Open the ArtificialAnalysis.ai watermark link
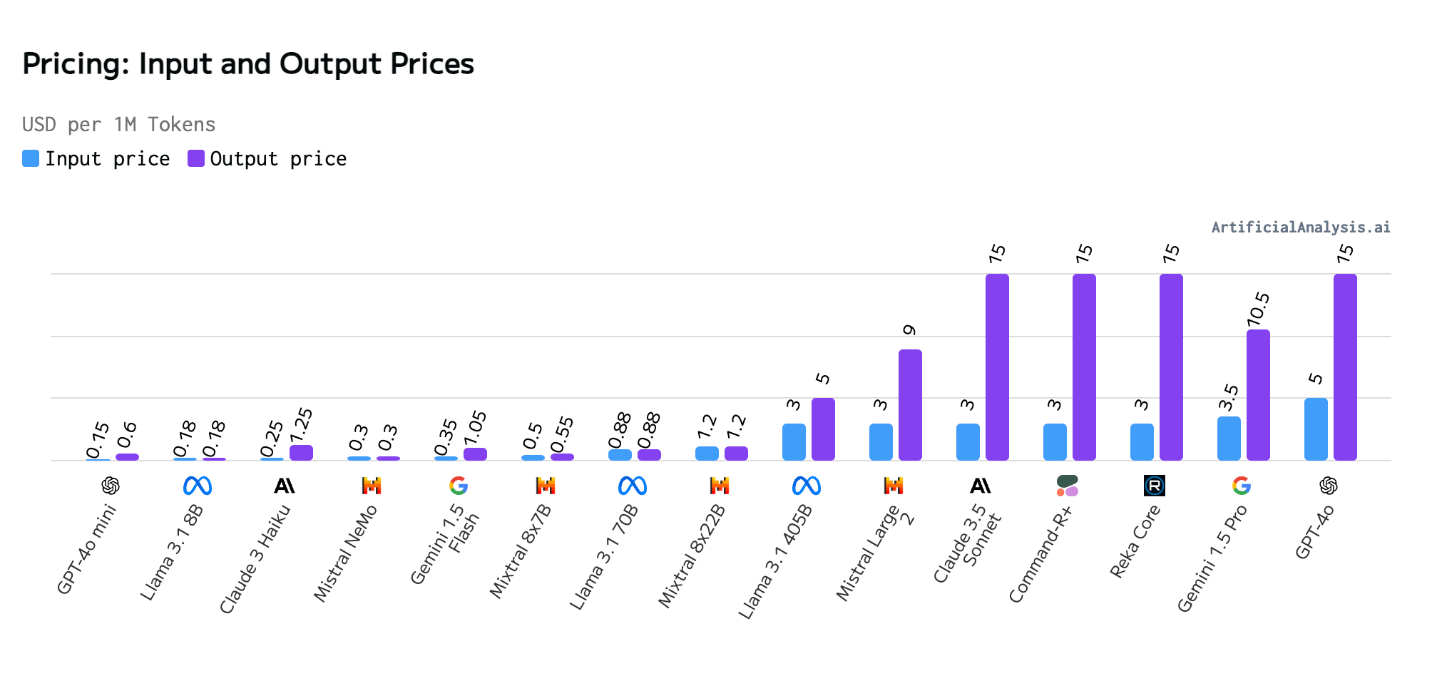The width and height of the screenshot is (1432, 676). coord(1300,227)
